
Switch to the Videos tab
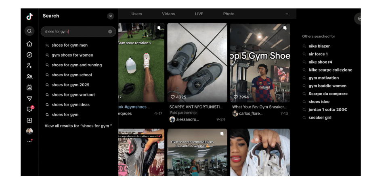(x=168, y=14)
